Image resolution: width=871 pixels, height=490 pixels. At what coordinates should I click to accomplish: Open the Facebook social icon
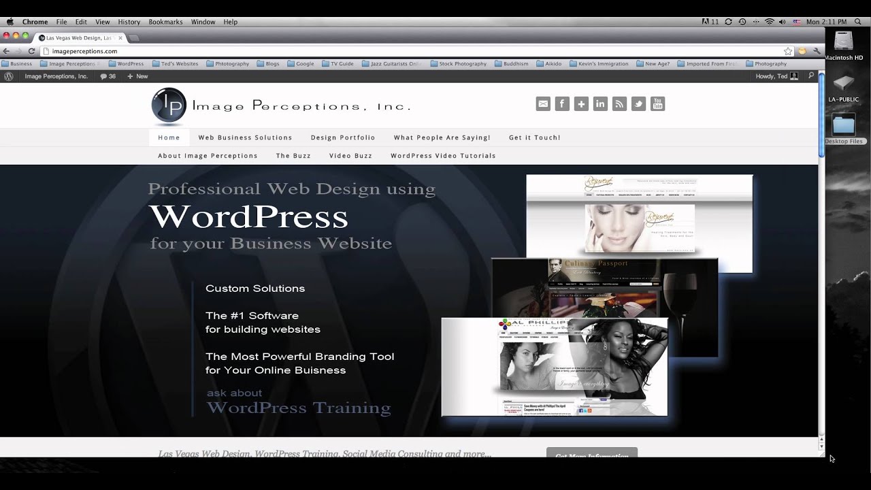[561, 103]
